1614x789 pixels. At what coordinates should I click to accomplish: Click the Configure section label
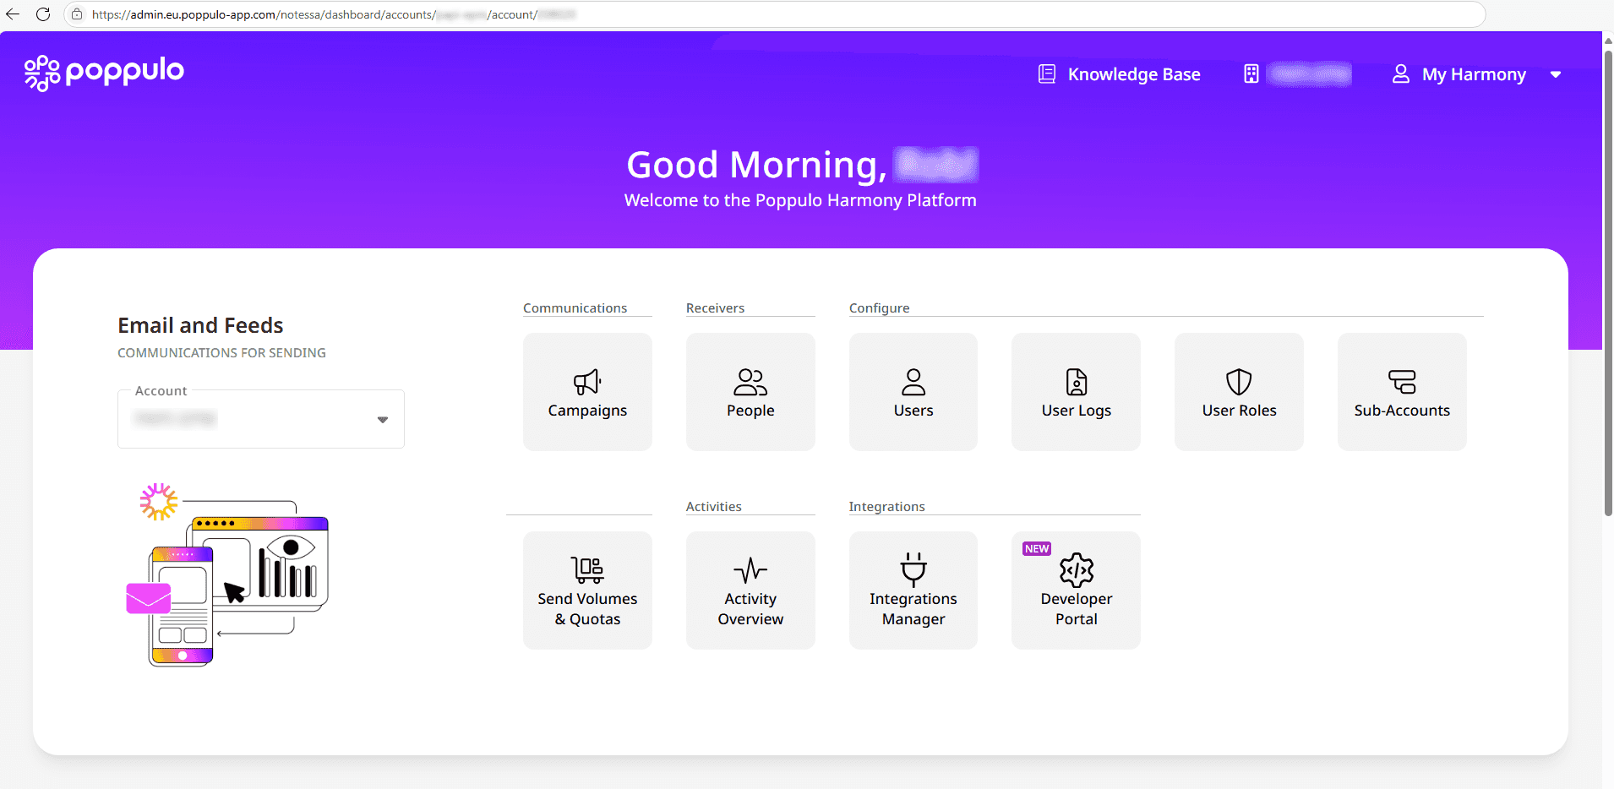point(879,308)
